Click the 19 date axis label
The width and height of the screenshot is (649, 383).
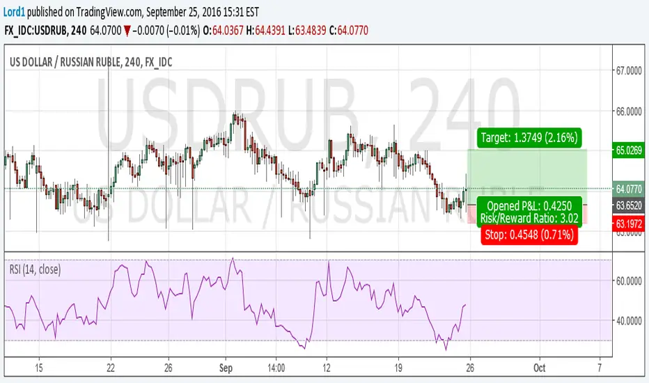[398, 368]
